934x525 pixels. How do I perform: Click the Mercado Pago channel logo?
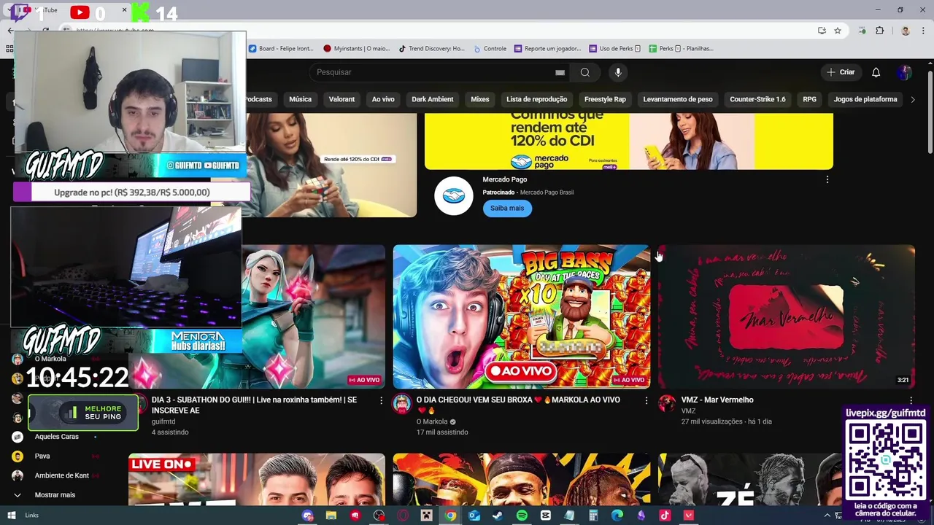coord(453,196)
